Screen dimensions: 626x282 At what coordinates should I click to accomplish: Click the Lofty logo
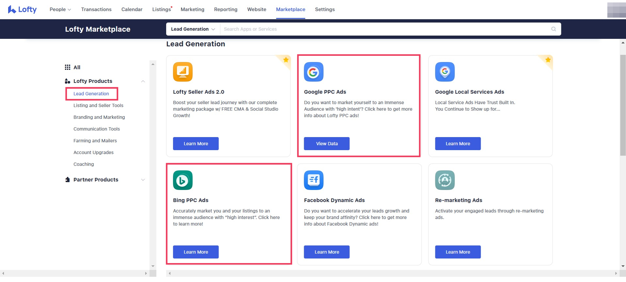tap(22, 9)
